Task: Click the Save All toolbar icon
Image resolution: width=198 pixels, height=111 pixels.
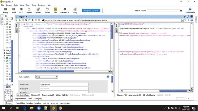Action: click(38, 10)
